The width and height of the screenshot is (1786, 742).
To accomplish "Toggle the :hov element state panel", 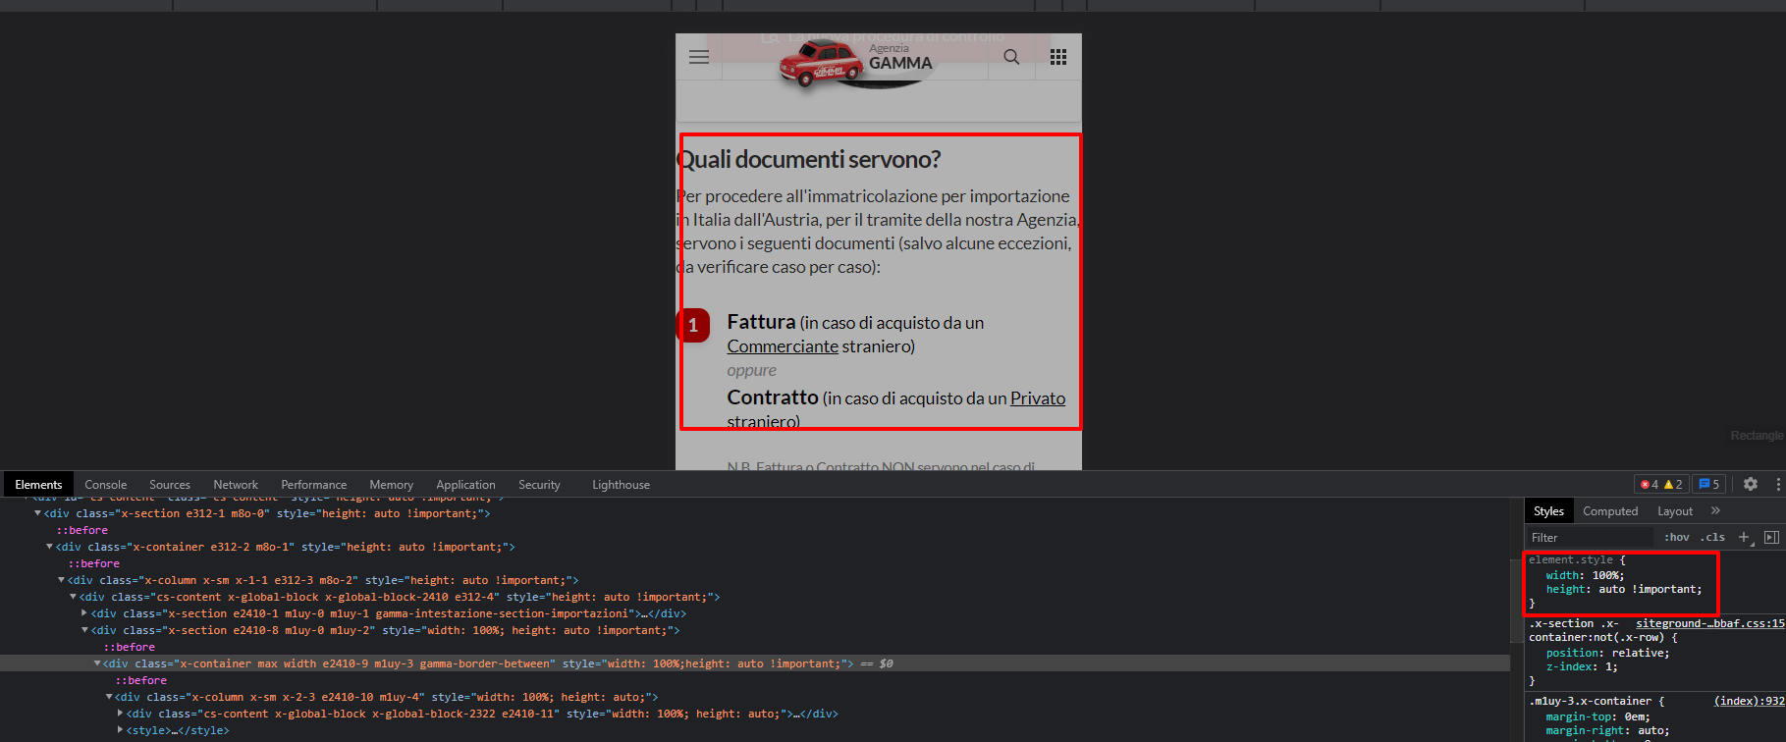I will pyautogui.click(x=1676, y=537).
